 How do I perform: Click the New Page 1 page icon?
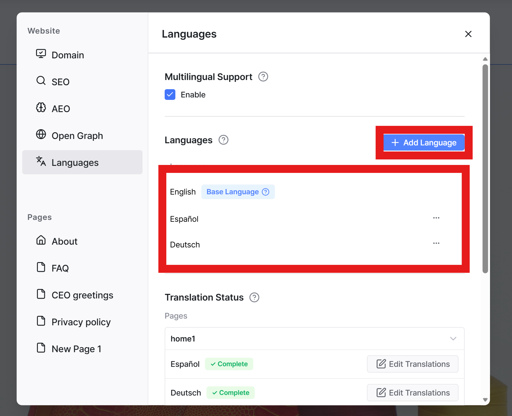coord(41,348)
